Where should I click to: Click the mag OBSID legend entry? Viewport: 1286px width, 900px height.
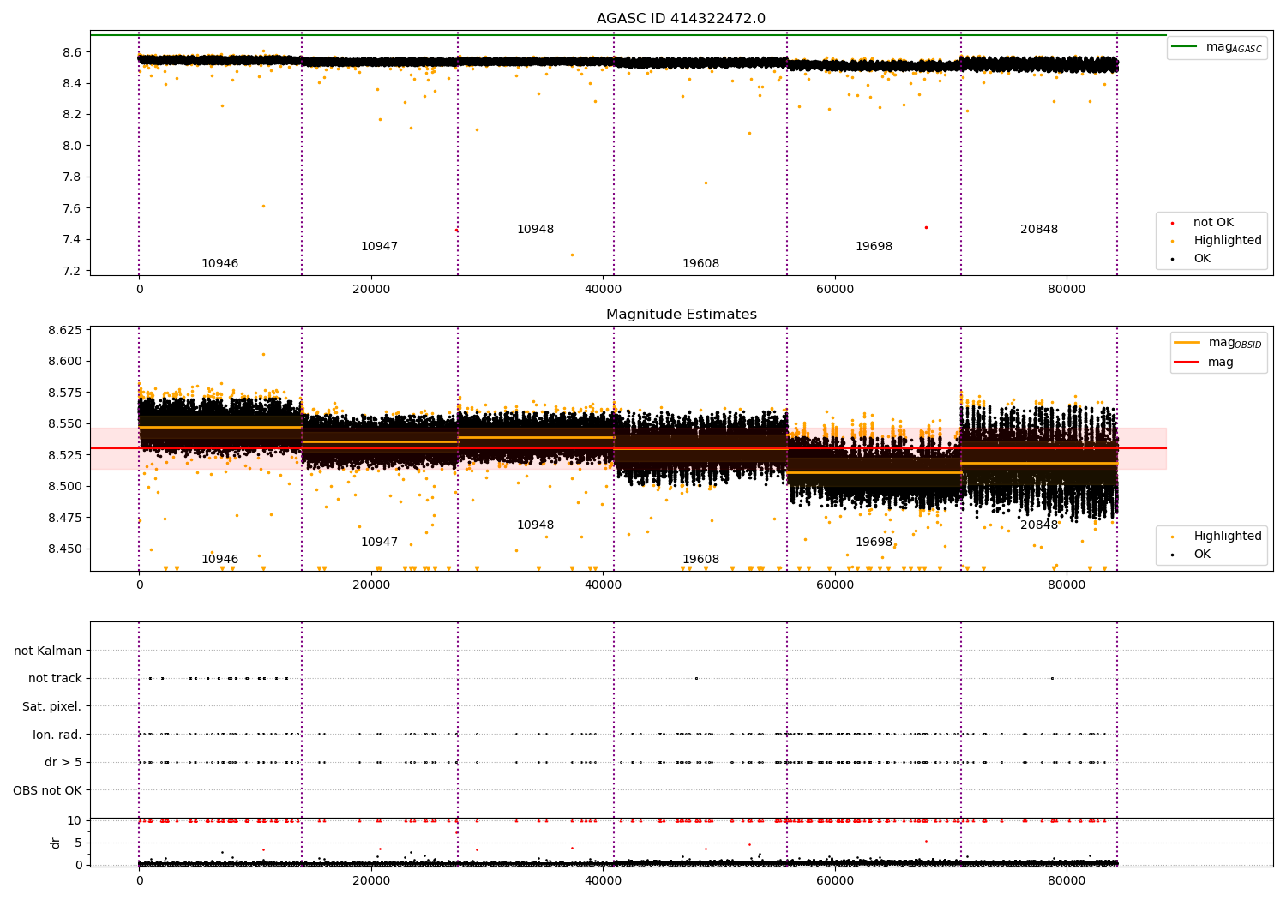[1217, 343]
